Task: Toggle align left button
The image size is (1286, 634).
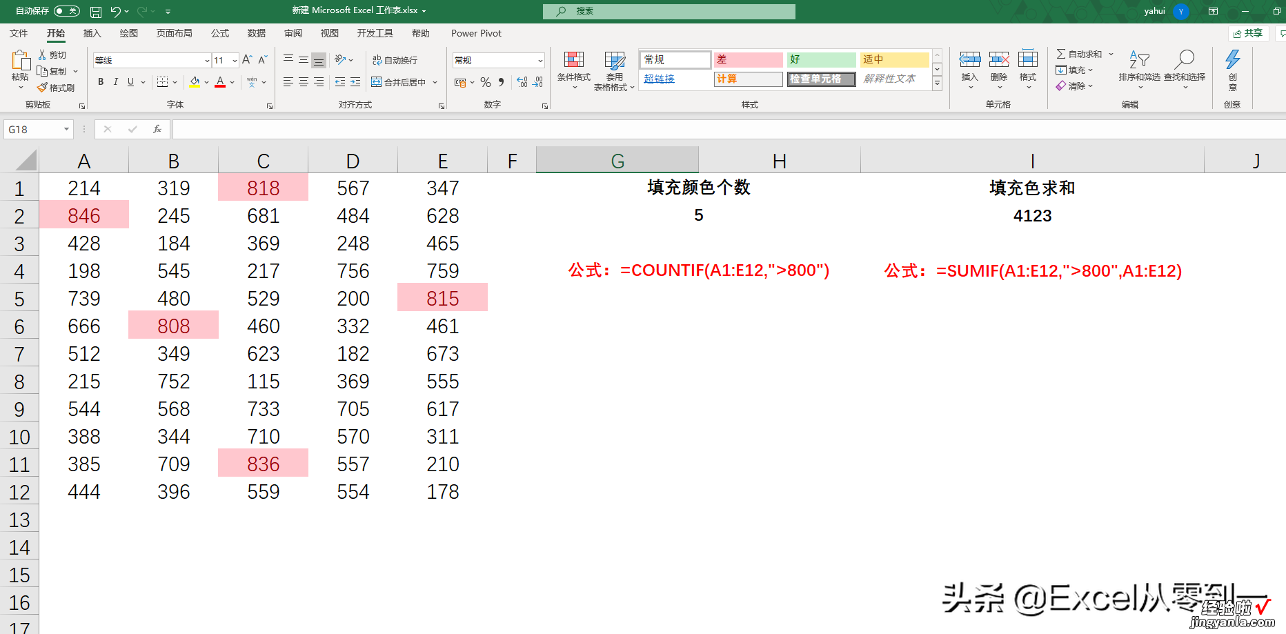Action: click(288, 82)
